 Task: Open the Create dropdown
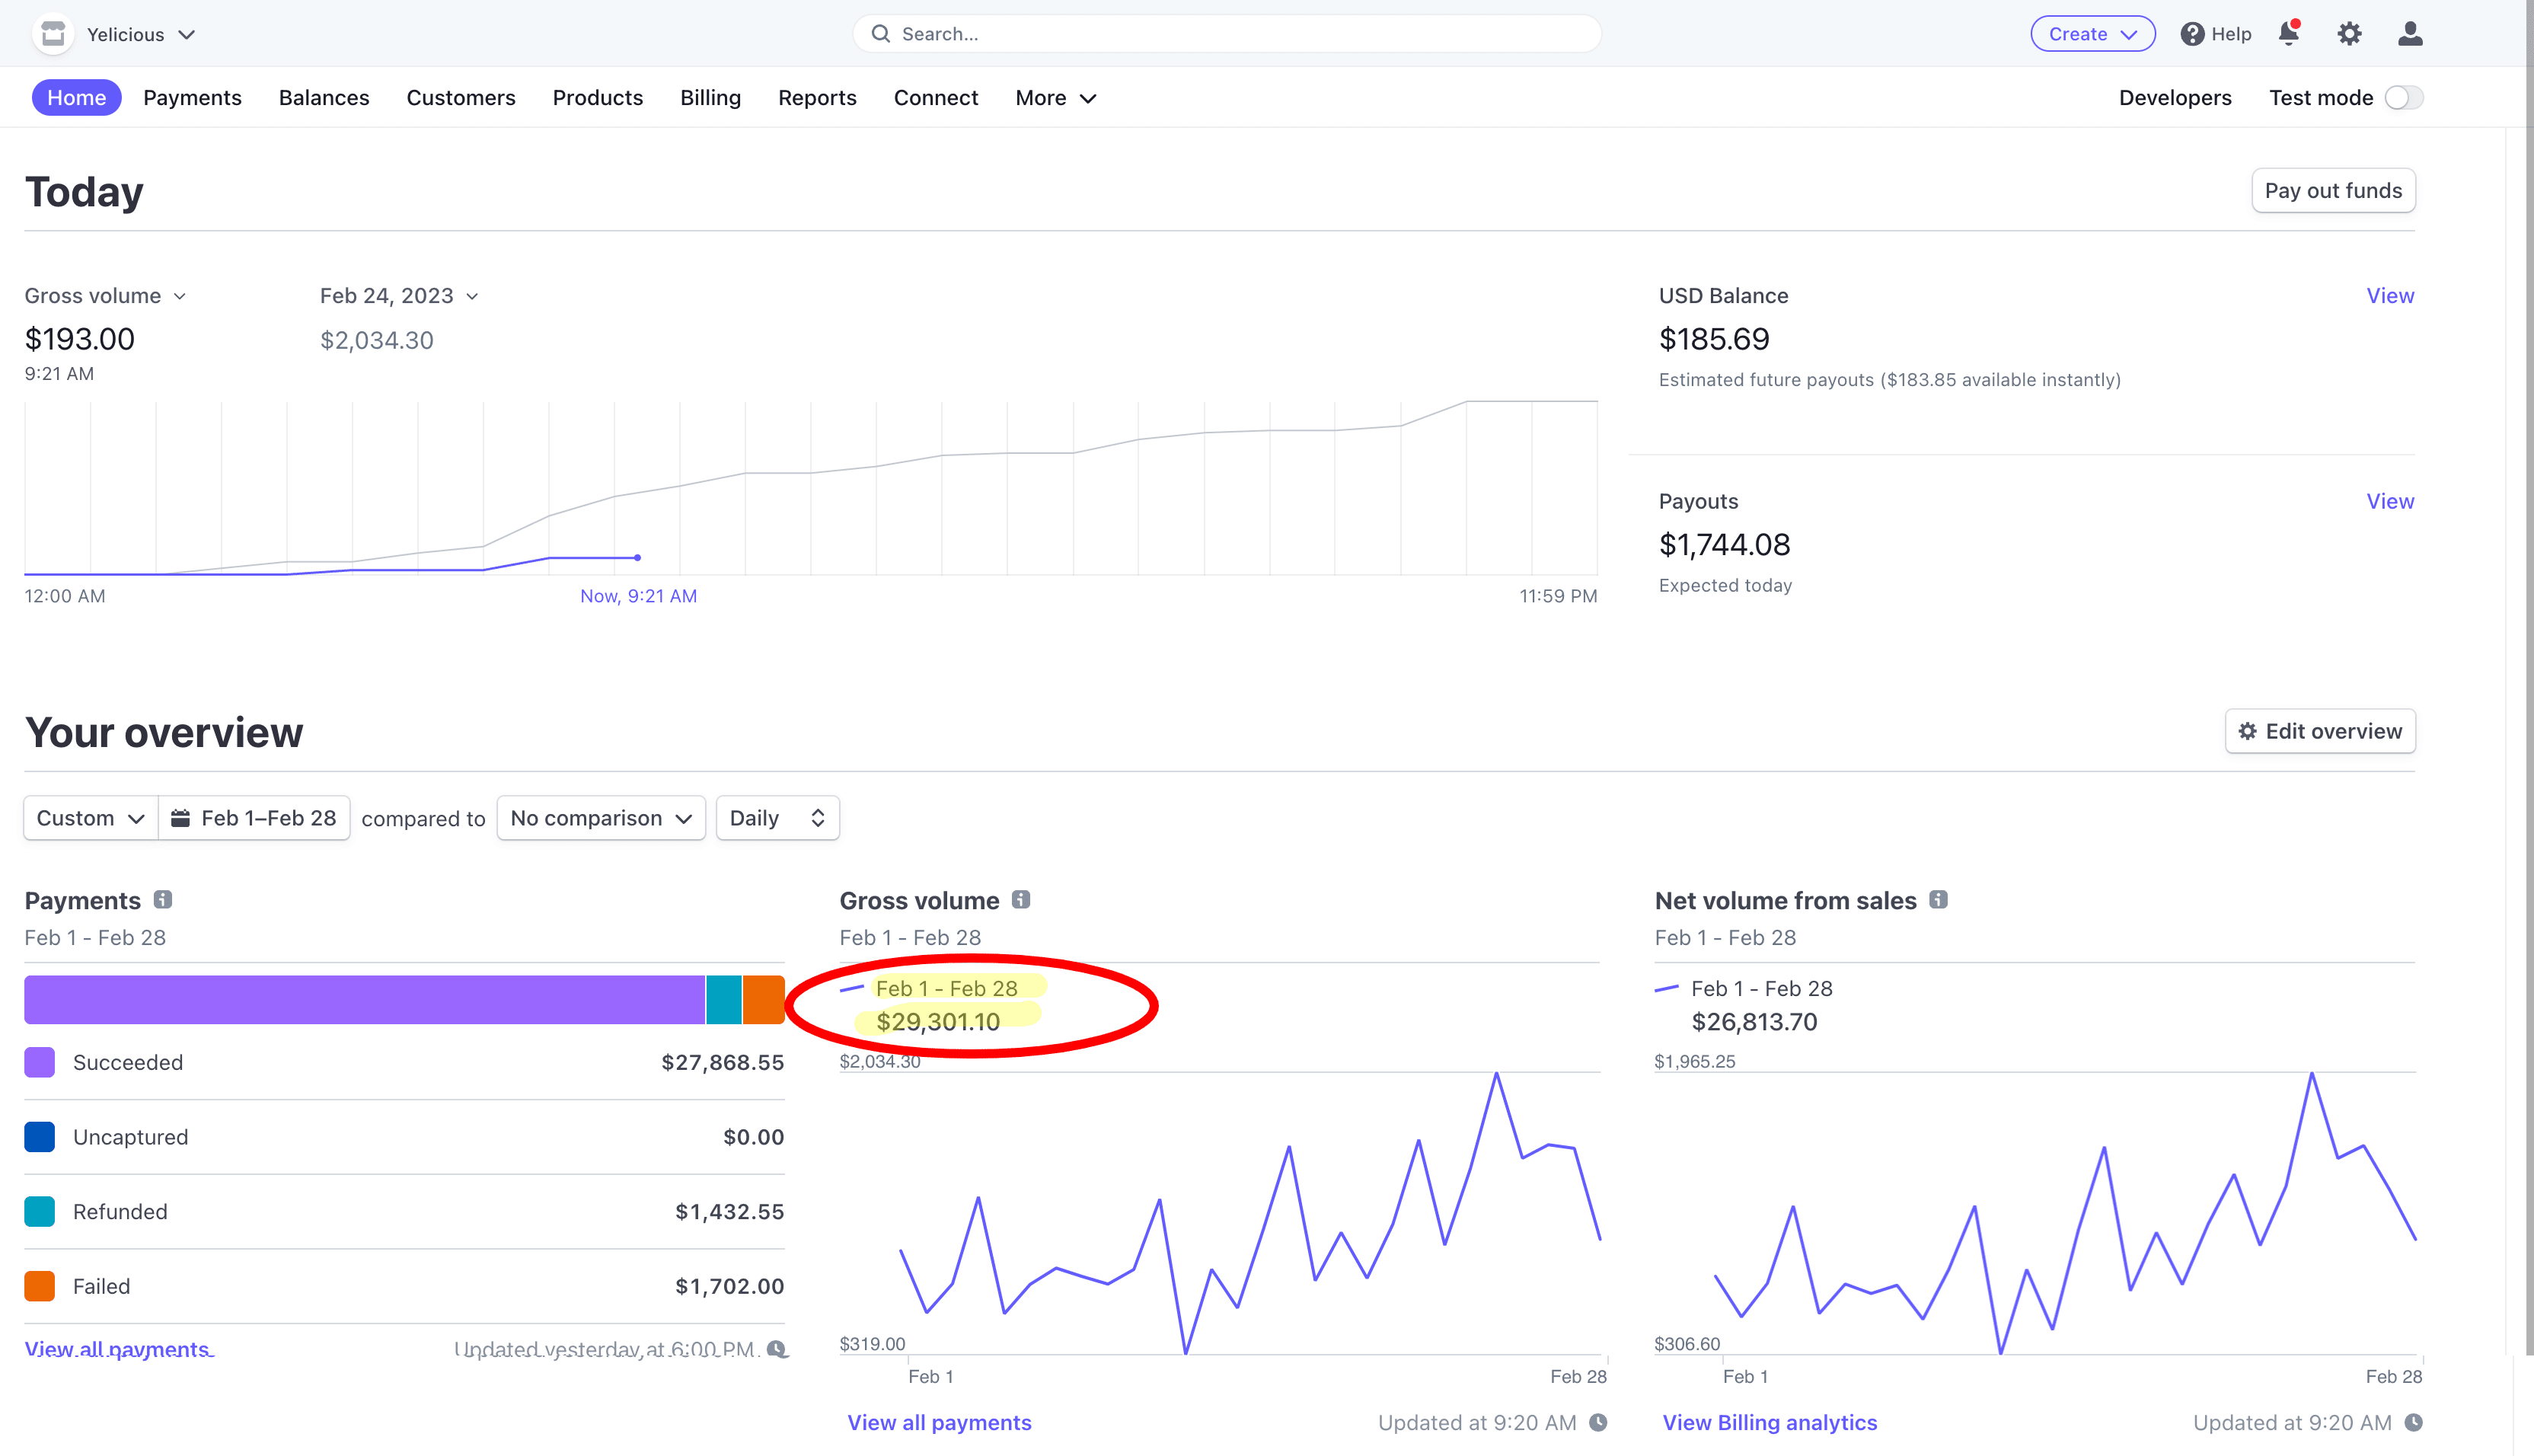(2092, 34)
